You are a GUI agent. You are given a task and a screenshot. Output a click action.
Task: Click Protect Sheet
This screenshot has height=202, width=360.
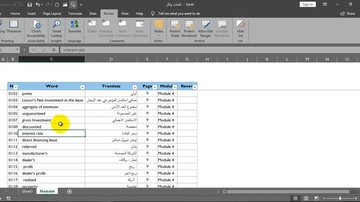click(175, 29)
